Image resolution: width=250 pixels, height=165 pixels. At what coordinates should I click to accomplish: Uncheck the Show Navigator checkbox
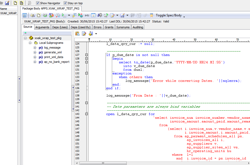38,3
